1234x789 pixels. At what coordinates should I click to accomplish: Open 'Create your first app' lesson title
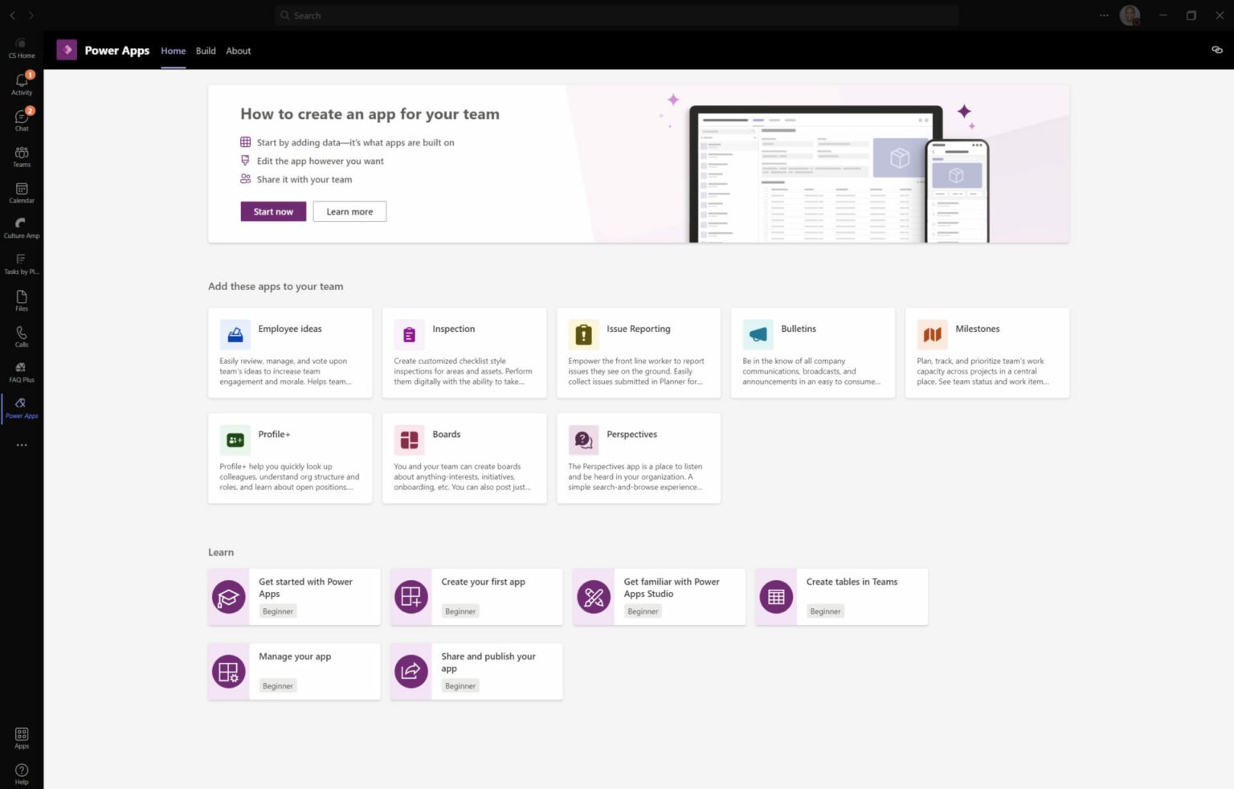coord(483,582)
